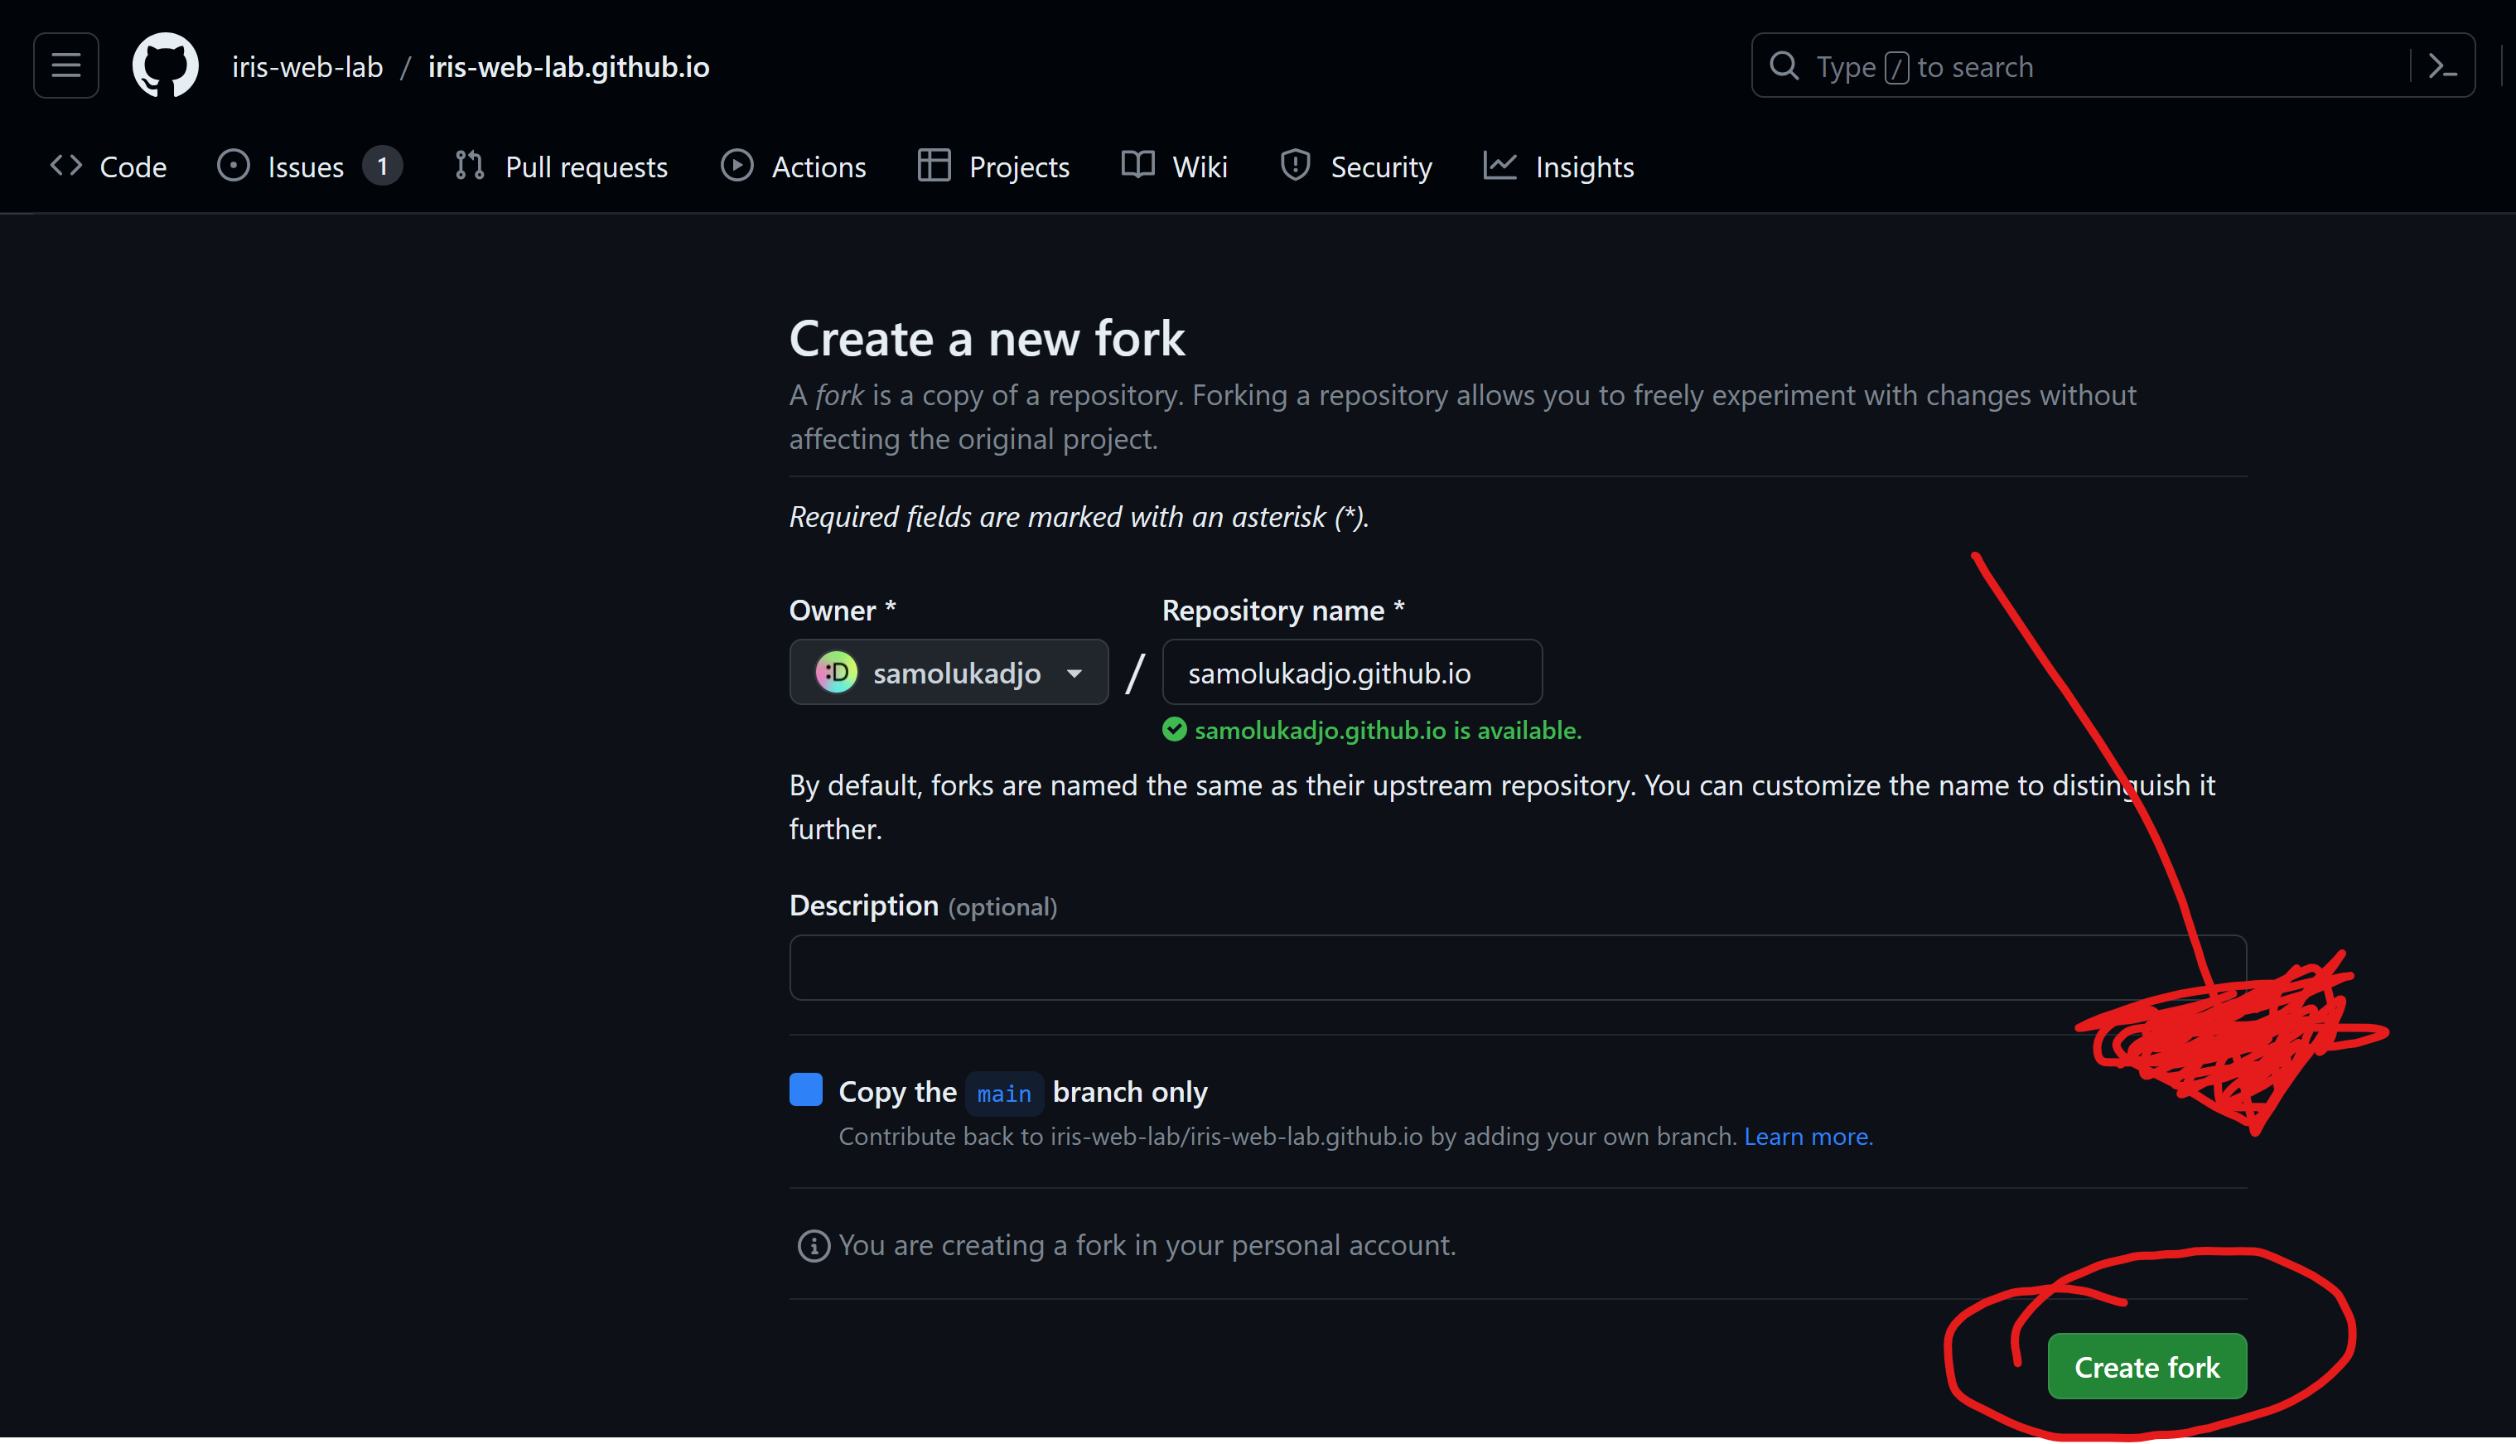Click the Issues circle-dot icon
Viewport: 2516px width, 1444px height.
click(234, 166)
